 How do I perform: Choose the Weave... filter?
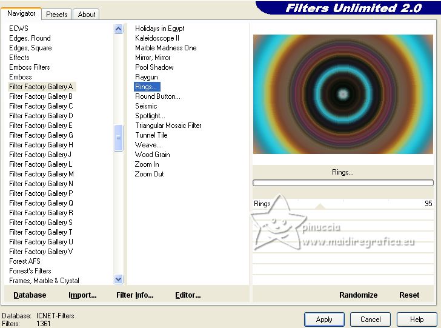148,145
